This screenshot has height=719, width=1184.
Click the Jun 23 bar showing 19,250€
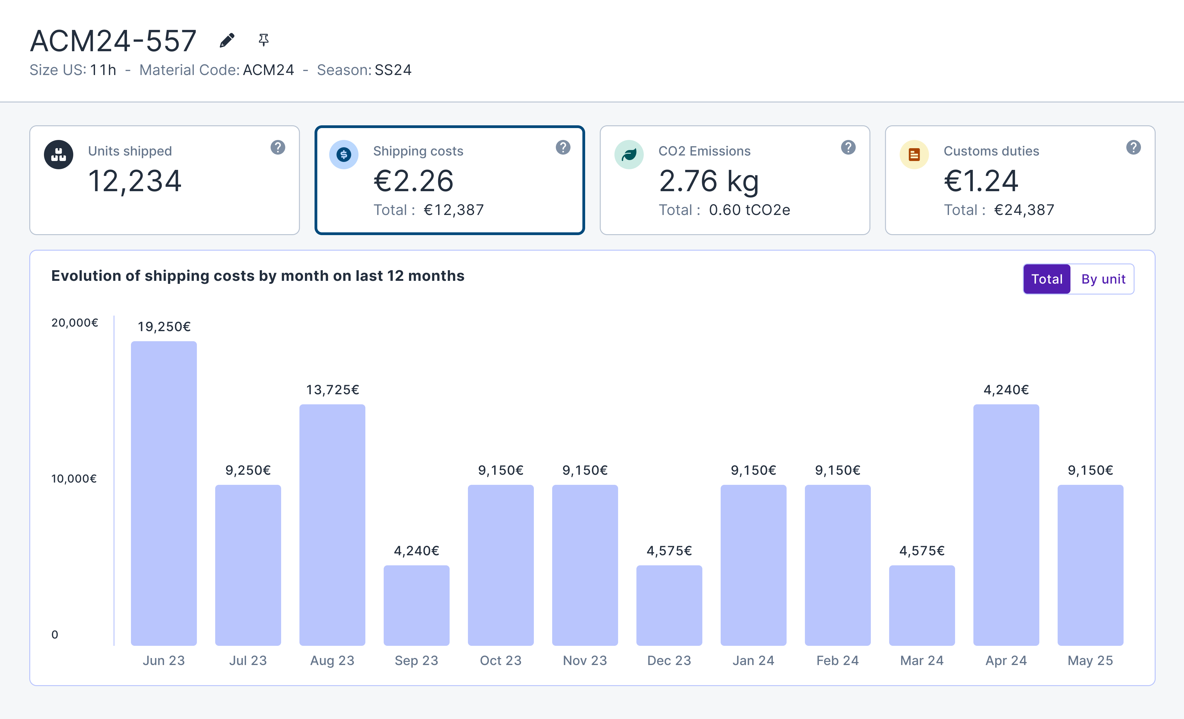click(164, 493)
